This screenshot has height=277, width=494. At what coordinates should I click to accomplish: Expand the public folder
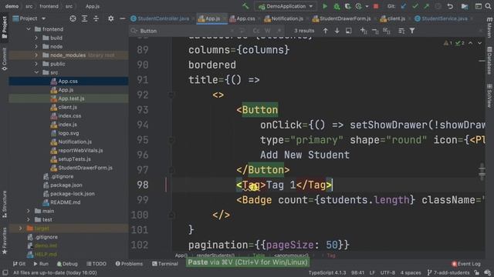[36, 64]
